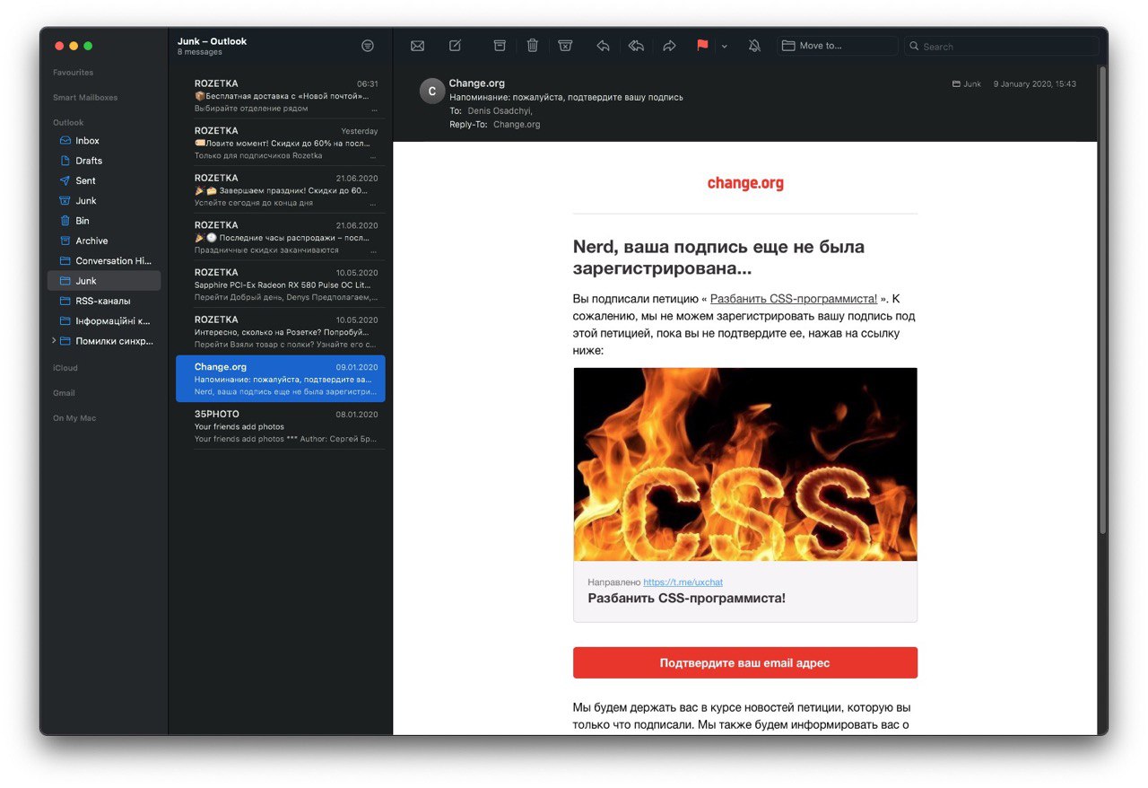Click the Reply-To Change.org address
This screenshot has height=788, width=1148.
pos(517,125)
